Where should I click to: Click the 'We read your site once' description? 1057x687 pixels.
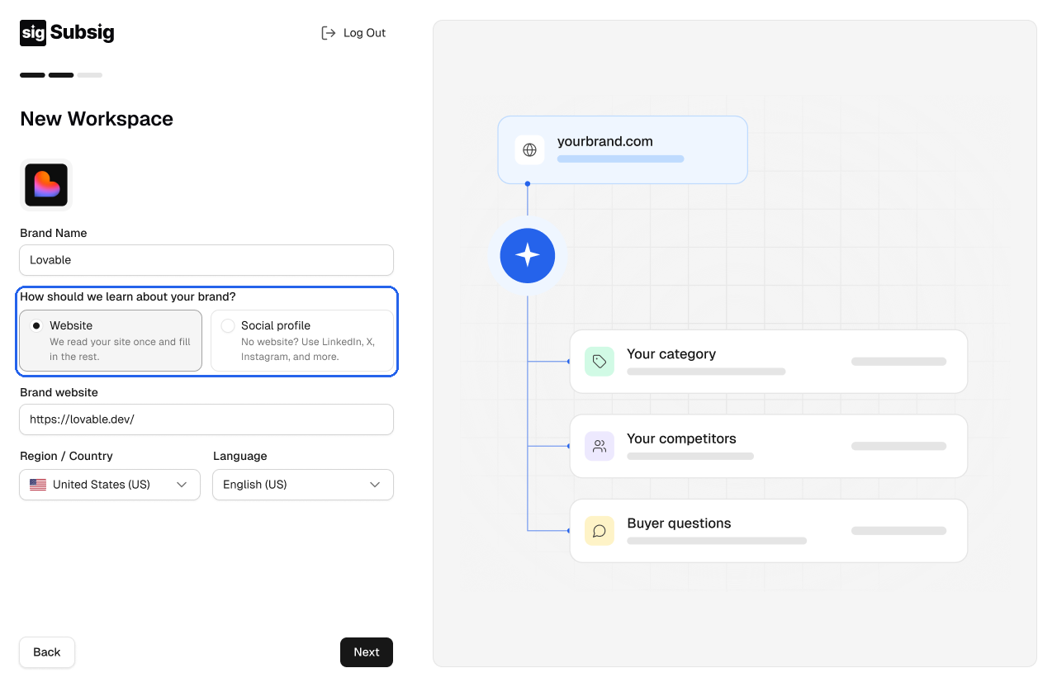(x=120, y=349)
